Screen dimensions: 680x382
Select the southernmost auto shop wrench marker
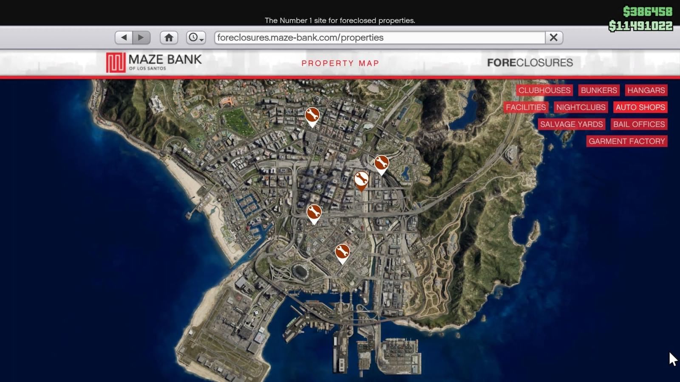(342, 252)
